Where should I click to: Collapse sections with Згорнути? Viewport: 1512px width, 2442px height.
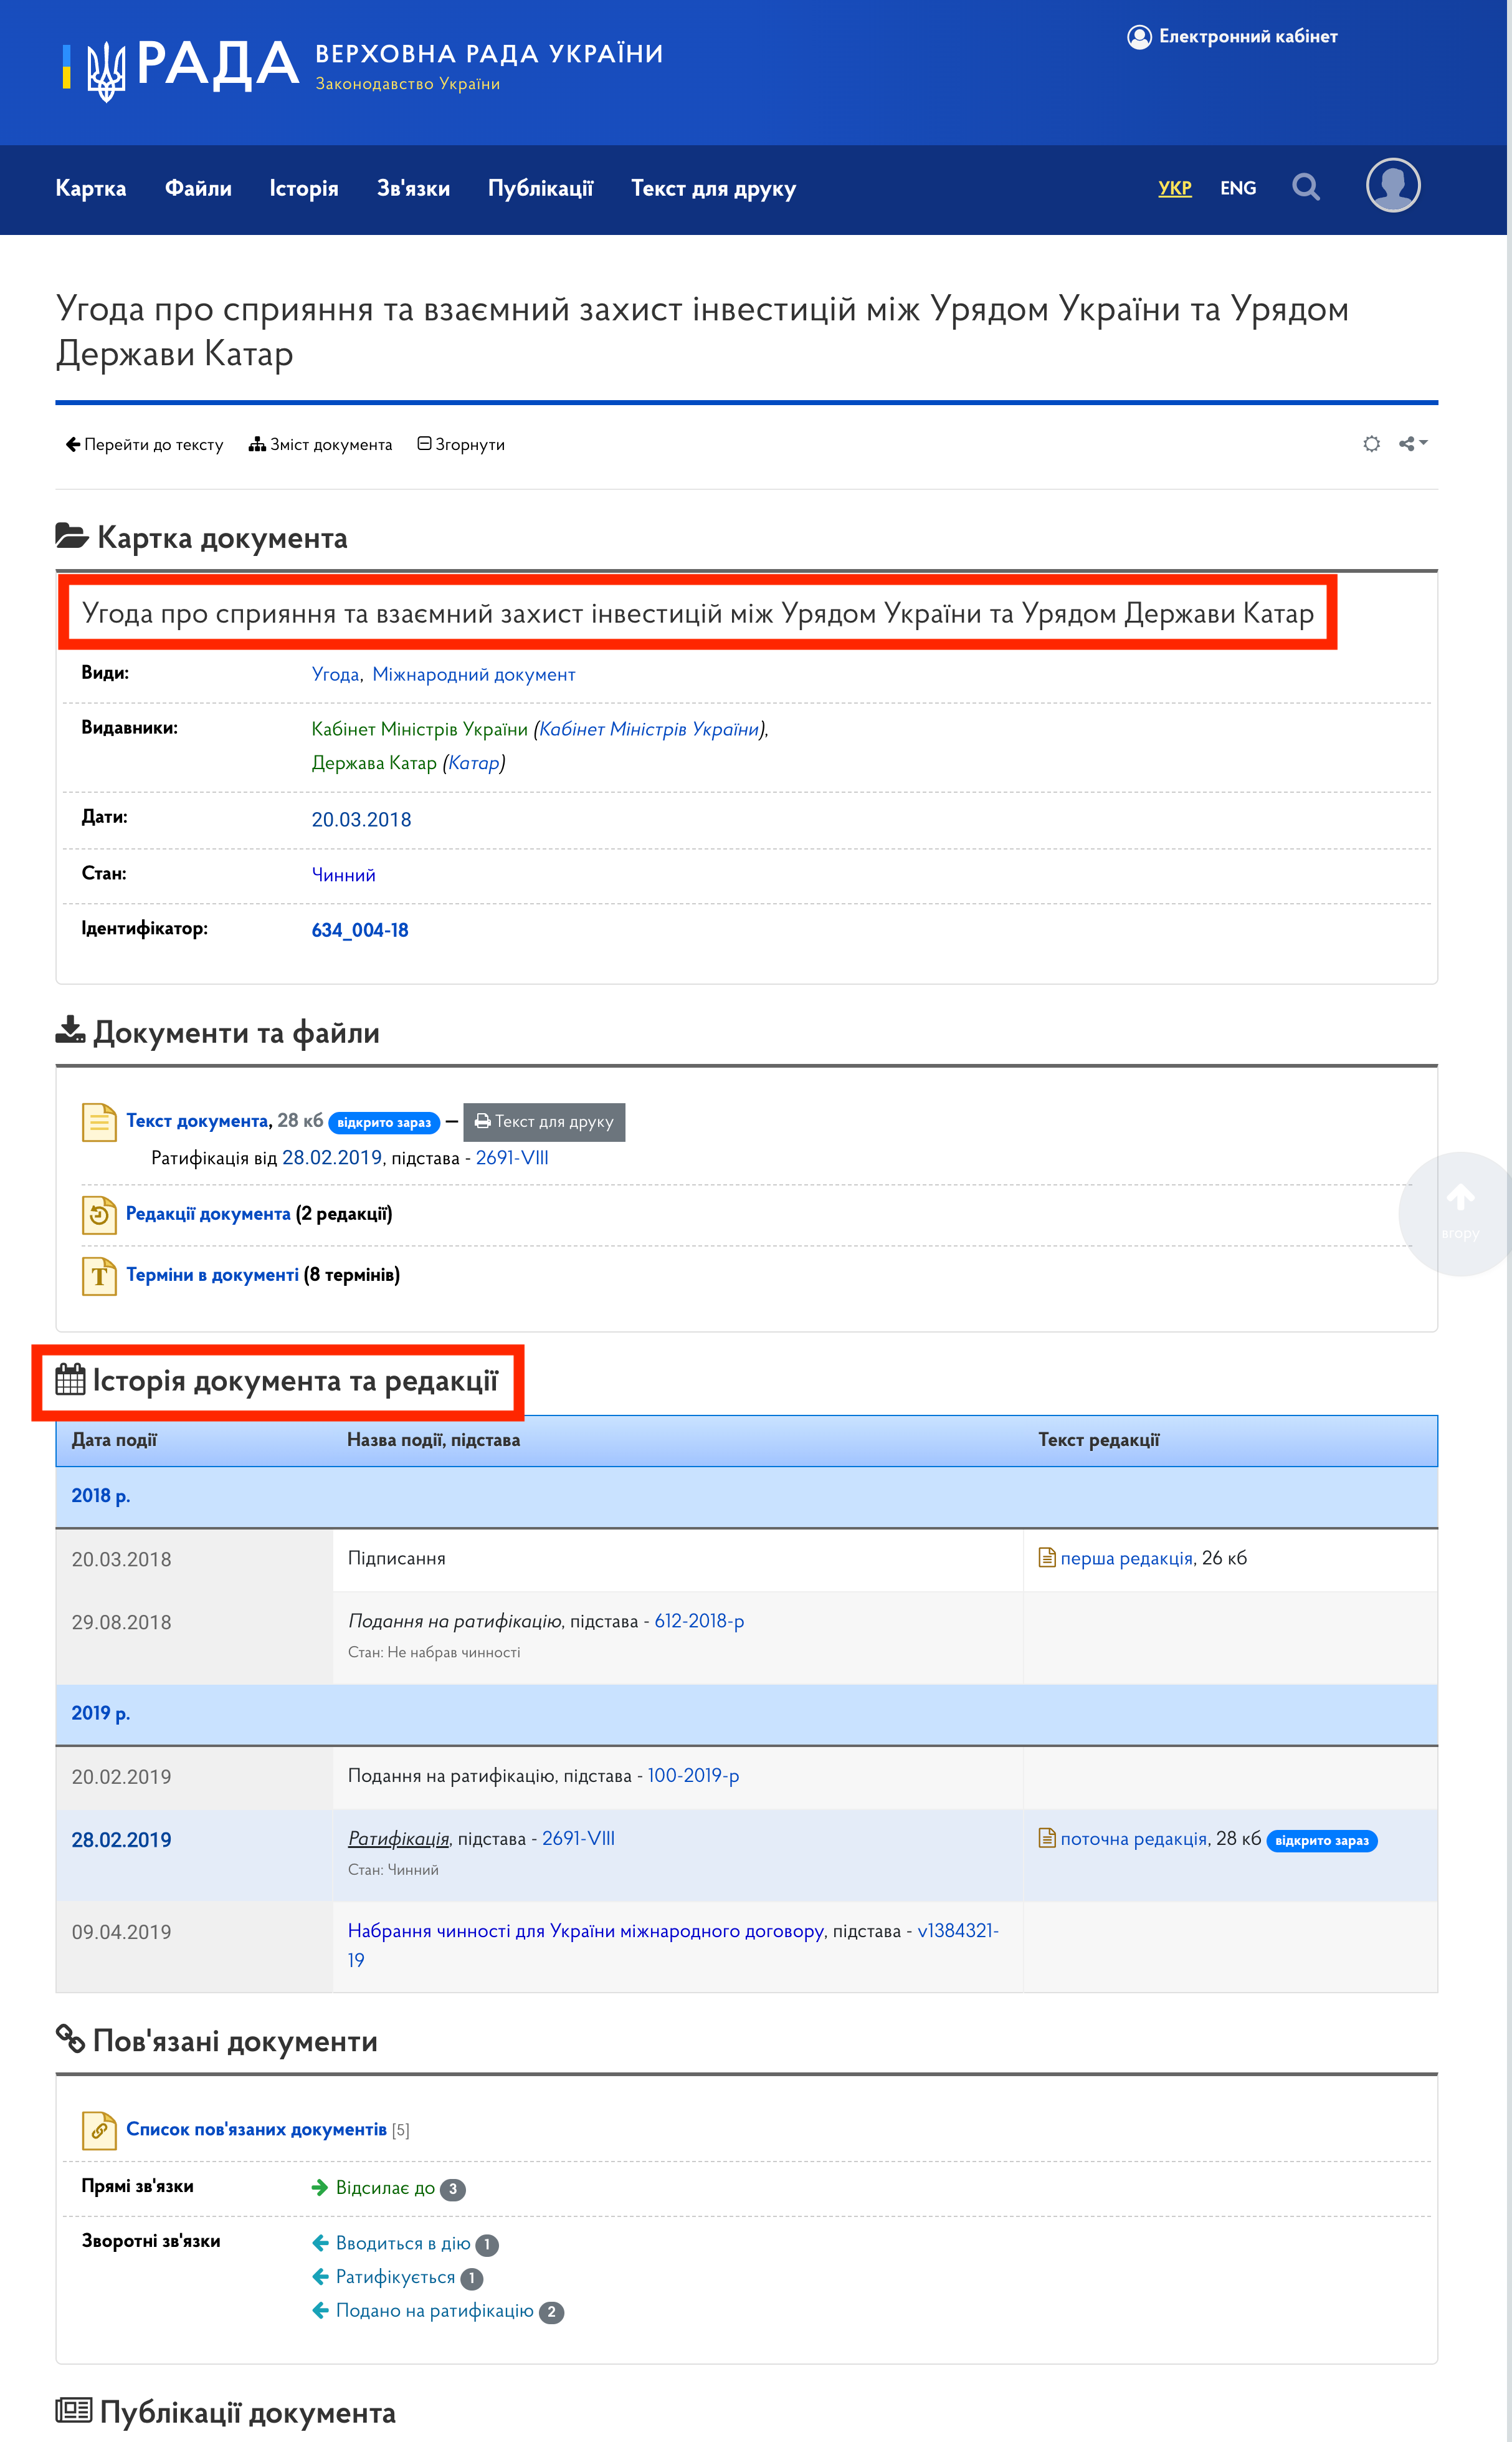coord(461,444)
